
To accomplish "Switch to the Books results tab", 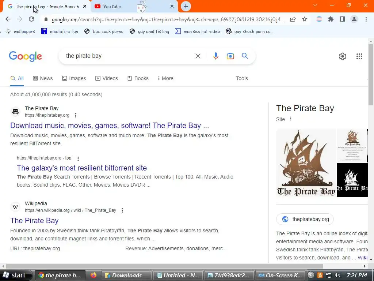I will (138, 78).
